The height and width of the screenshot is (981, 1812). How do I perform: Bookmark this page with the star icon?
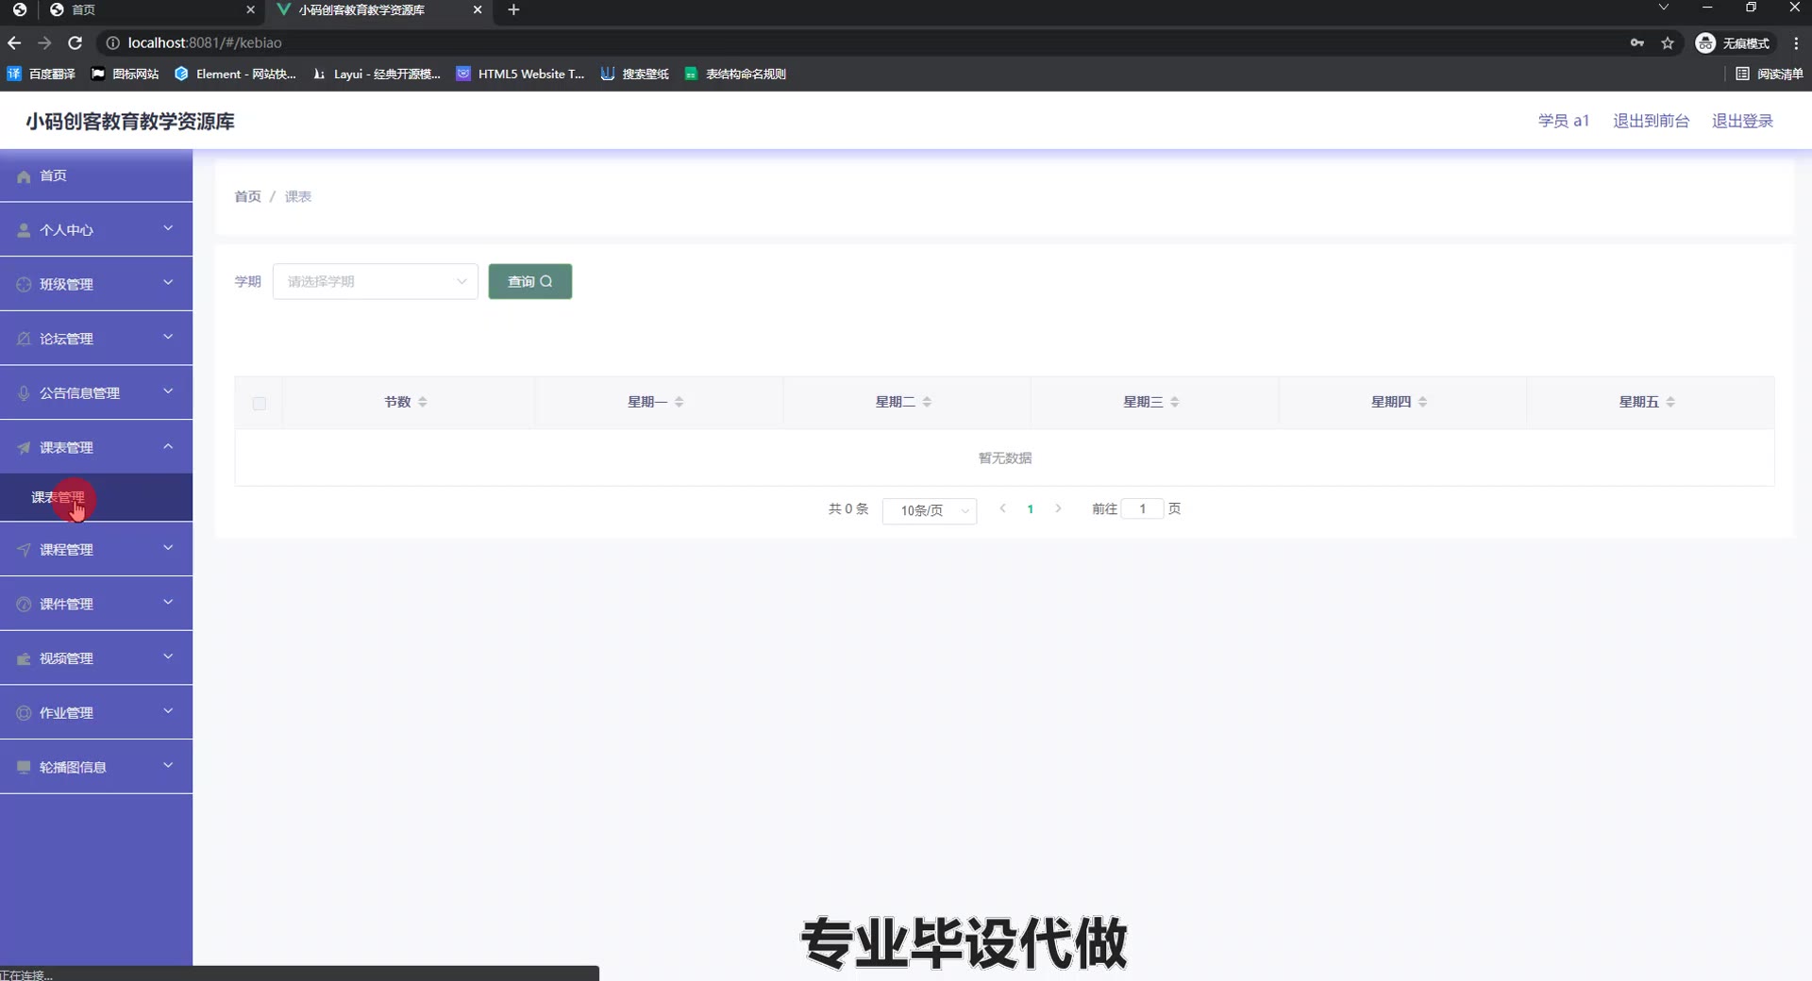click(x=1668, y=42)
